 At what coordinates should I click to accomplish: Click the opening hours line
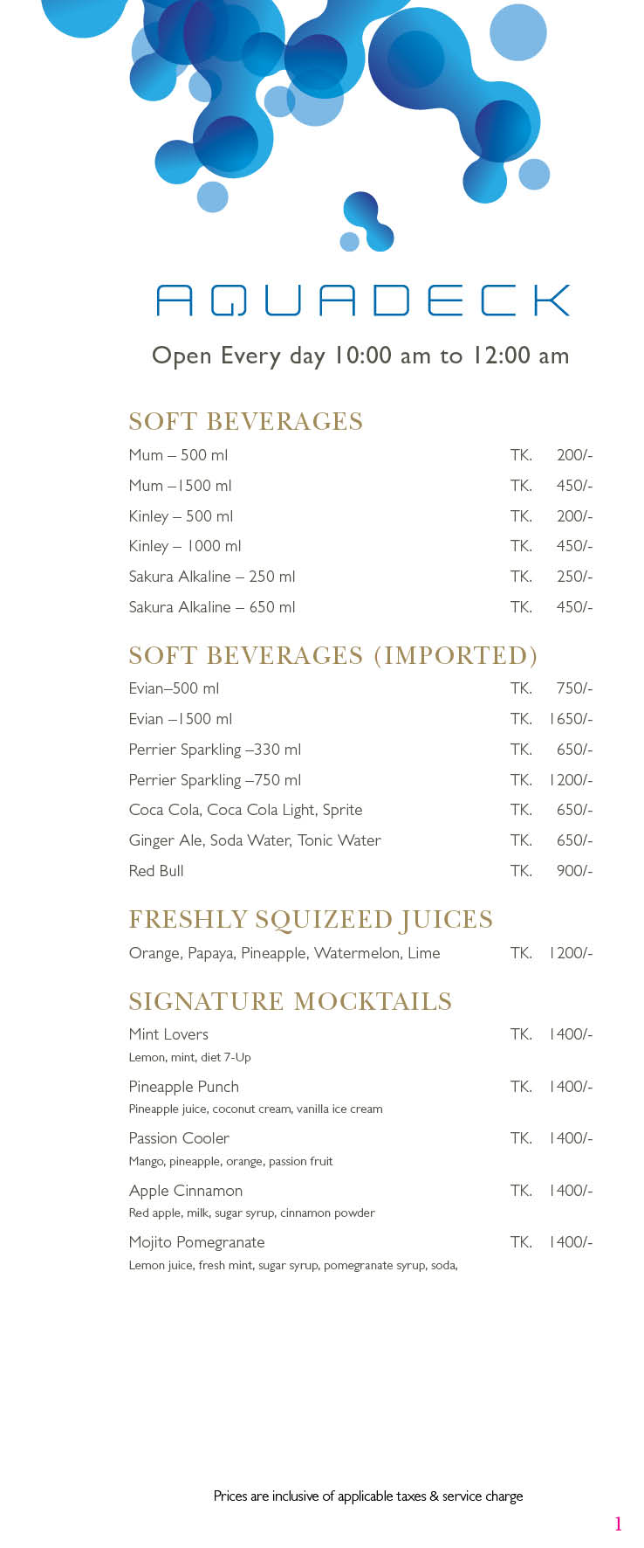click(x=360, y=356)
